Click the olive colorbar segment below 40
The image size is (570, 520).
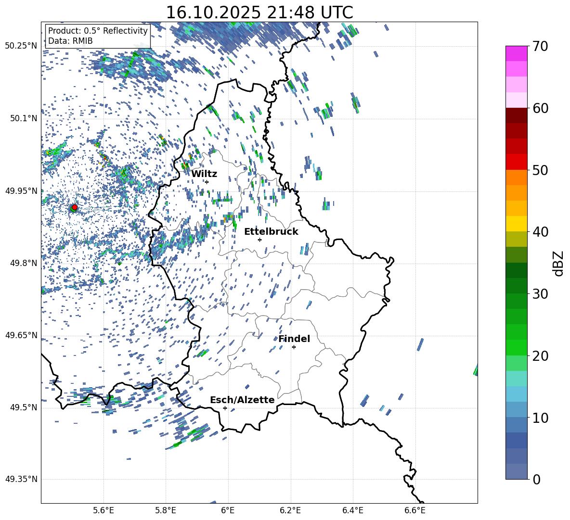click(516, 239)
